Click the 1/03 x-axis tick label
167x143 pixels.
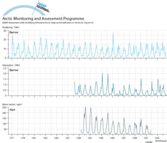(x=157, y=138)
